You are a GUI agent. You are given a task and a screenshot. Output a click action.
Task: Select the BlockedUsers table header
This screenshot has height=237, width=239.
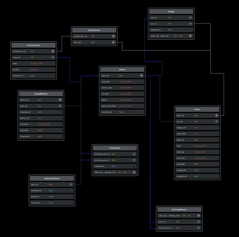pyautogui.click(x=179, y=210)
